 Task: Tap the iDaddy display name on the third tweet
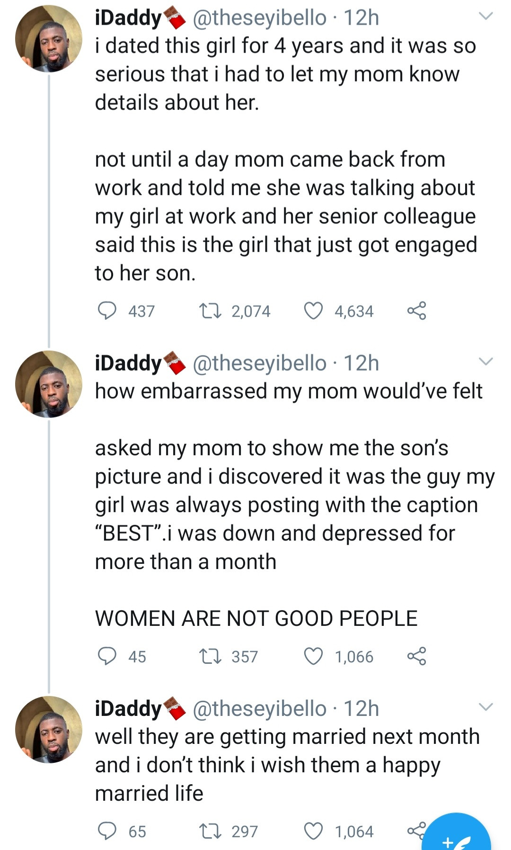point(129,709)
